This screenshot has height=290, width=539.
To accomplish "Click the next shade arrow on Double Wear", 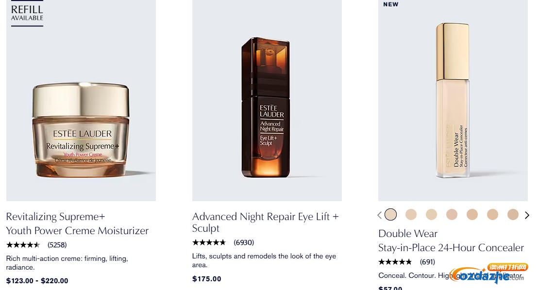I will tap(527, 215).
